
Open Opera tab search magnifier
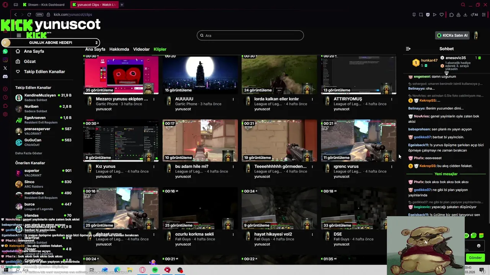click(463, 5)
